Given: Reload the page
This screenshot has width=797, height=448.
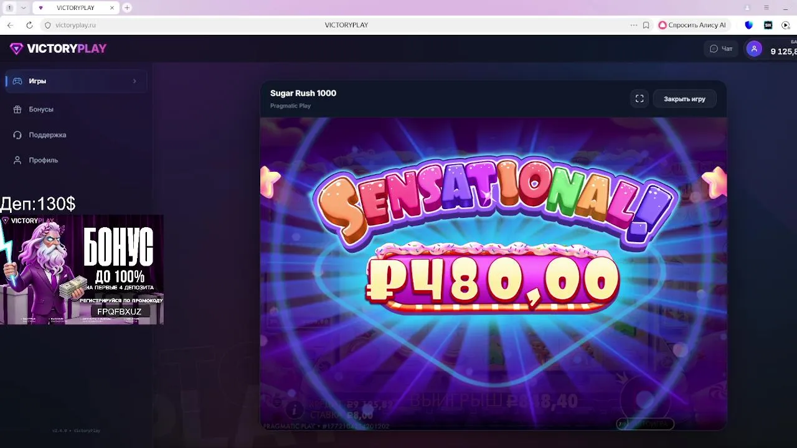Looking at the screenshot, I should coord(29,26).
